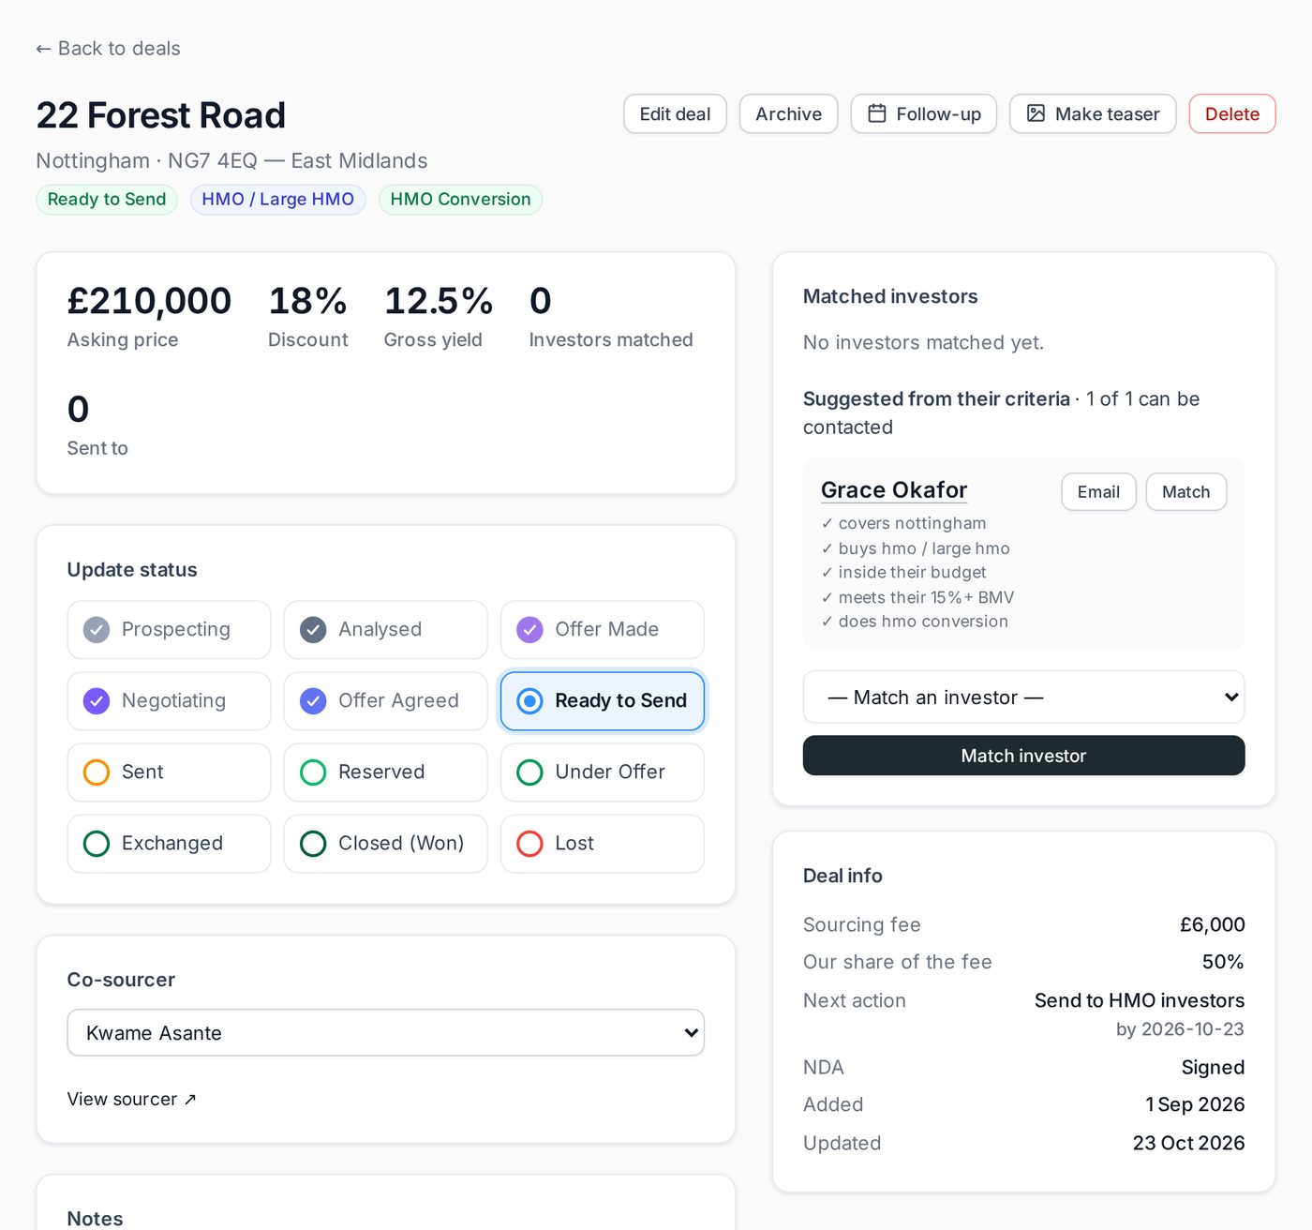Click the £6,000 sourcing fee value
This screenshot has height=1230, width=1312.
pyautogui.click(x=1212, y=924)
